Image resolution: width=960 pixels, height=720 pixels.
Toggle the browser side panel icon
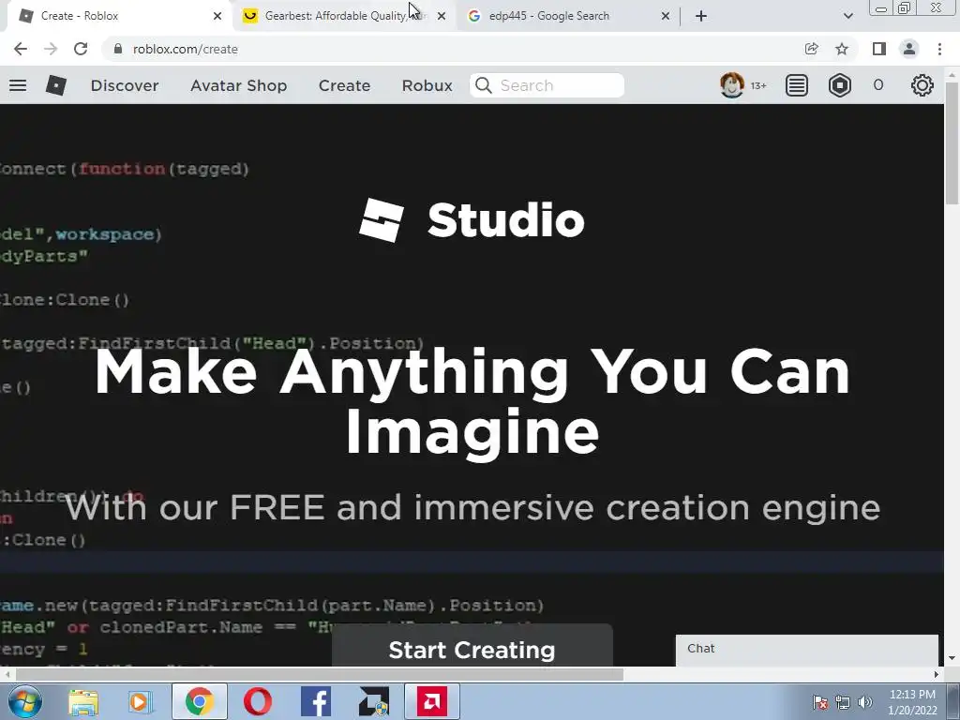pos(879,49)
